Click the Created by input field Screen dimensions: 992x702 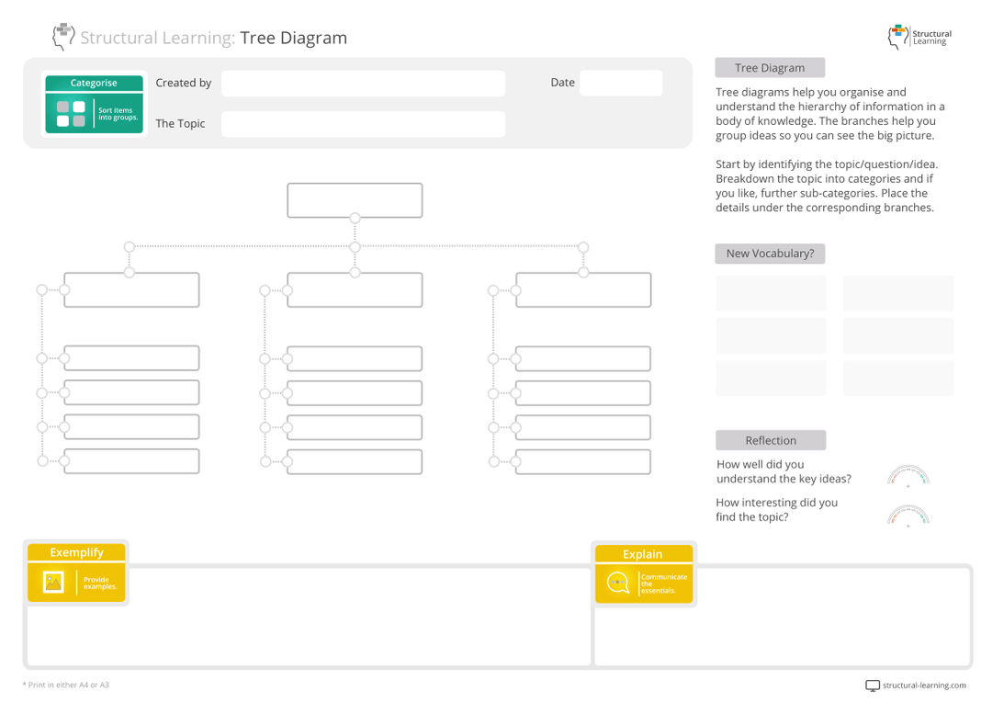click(363, 83)
